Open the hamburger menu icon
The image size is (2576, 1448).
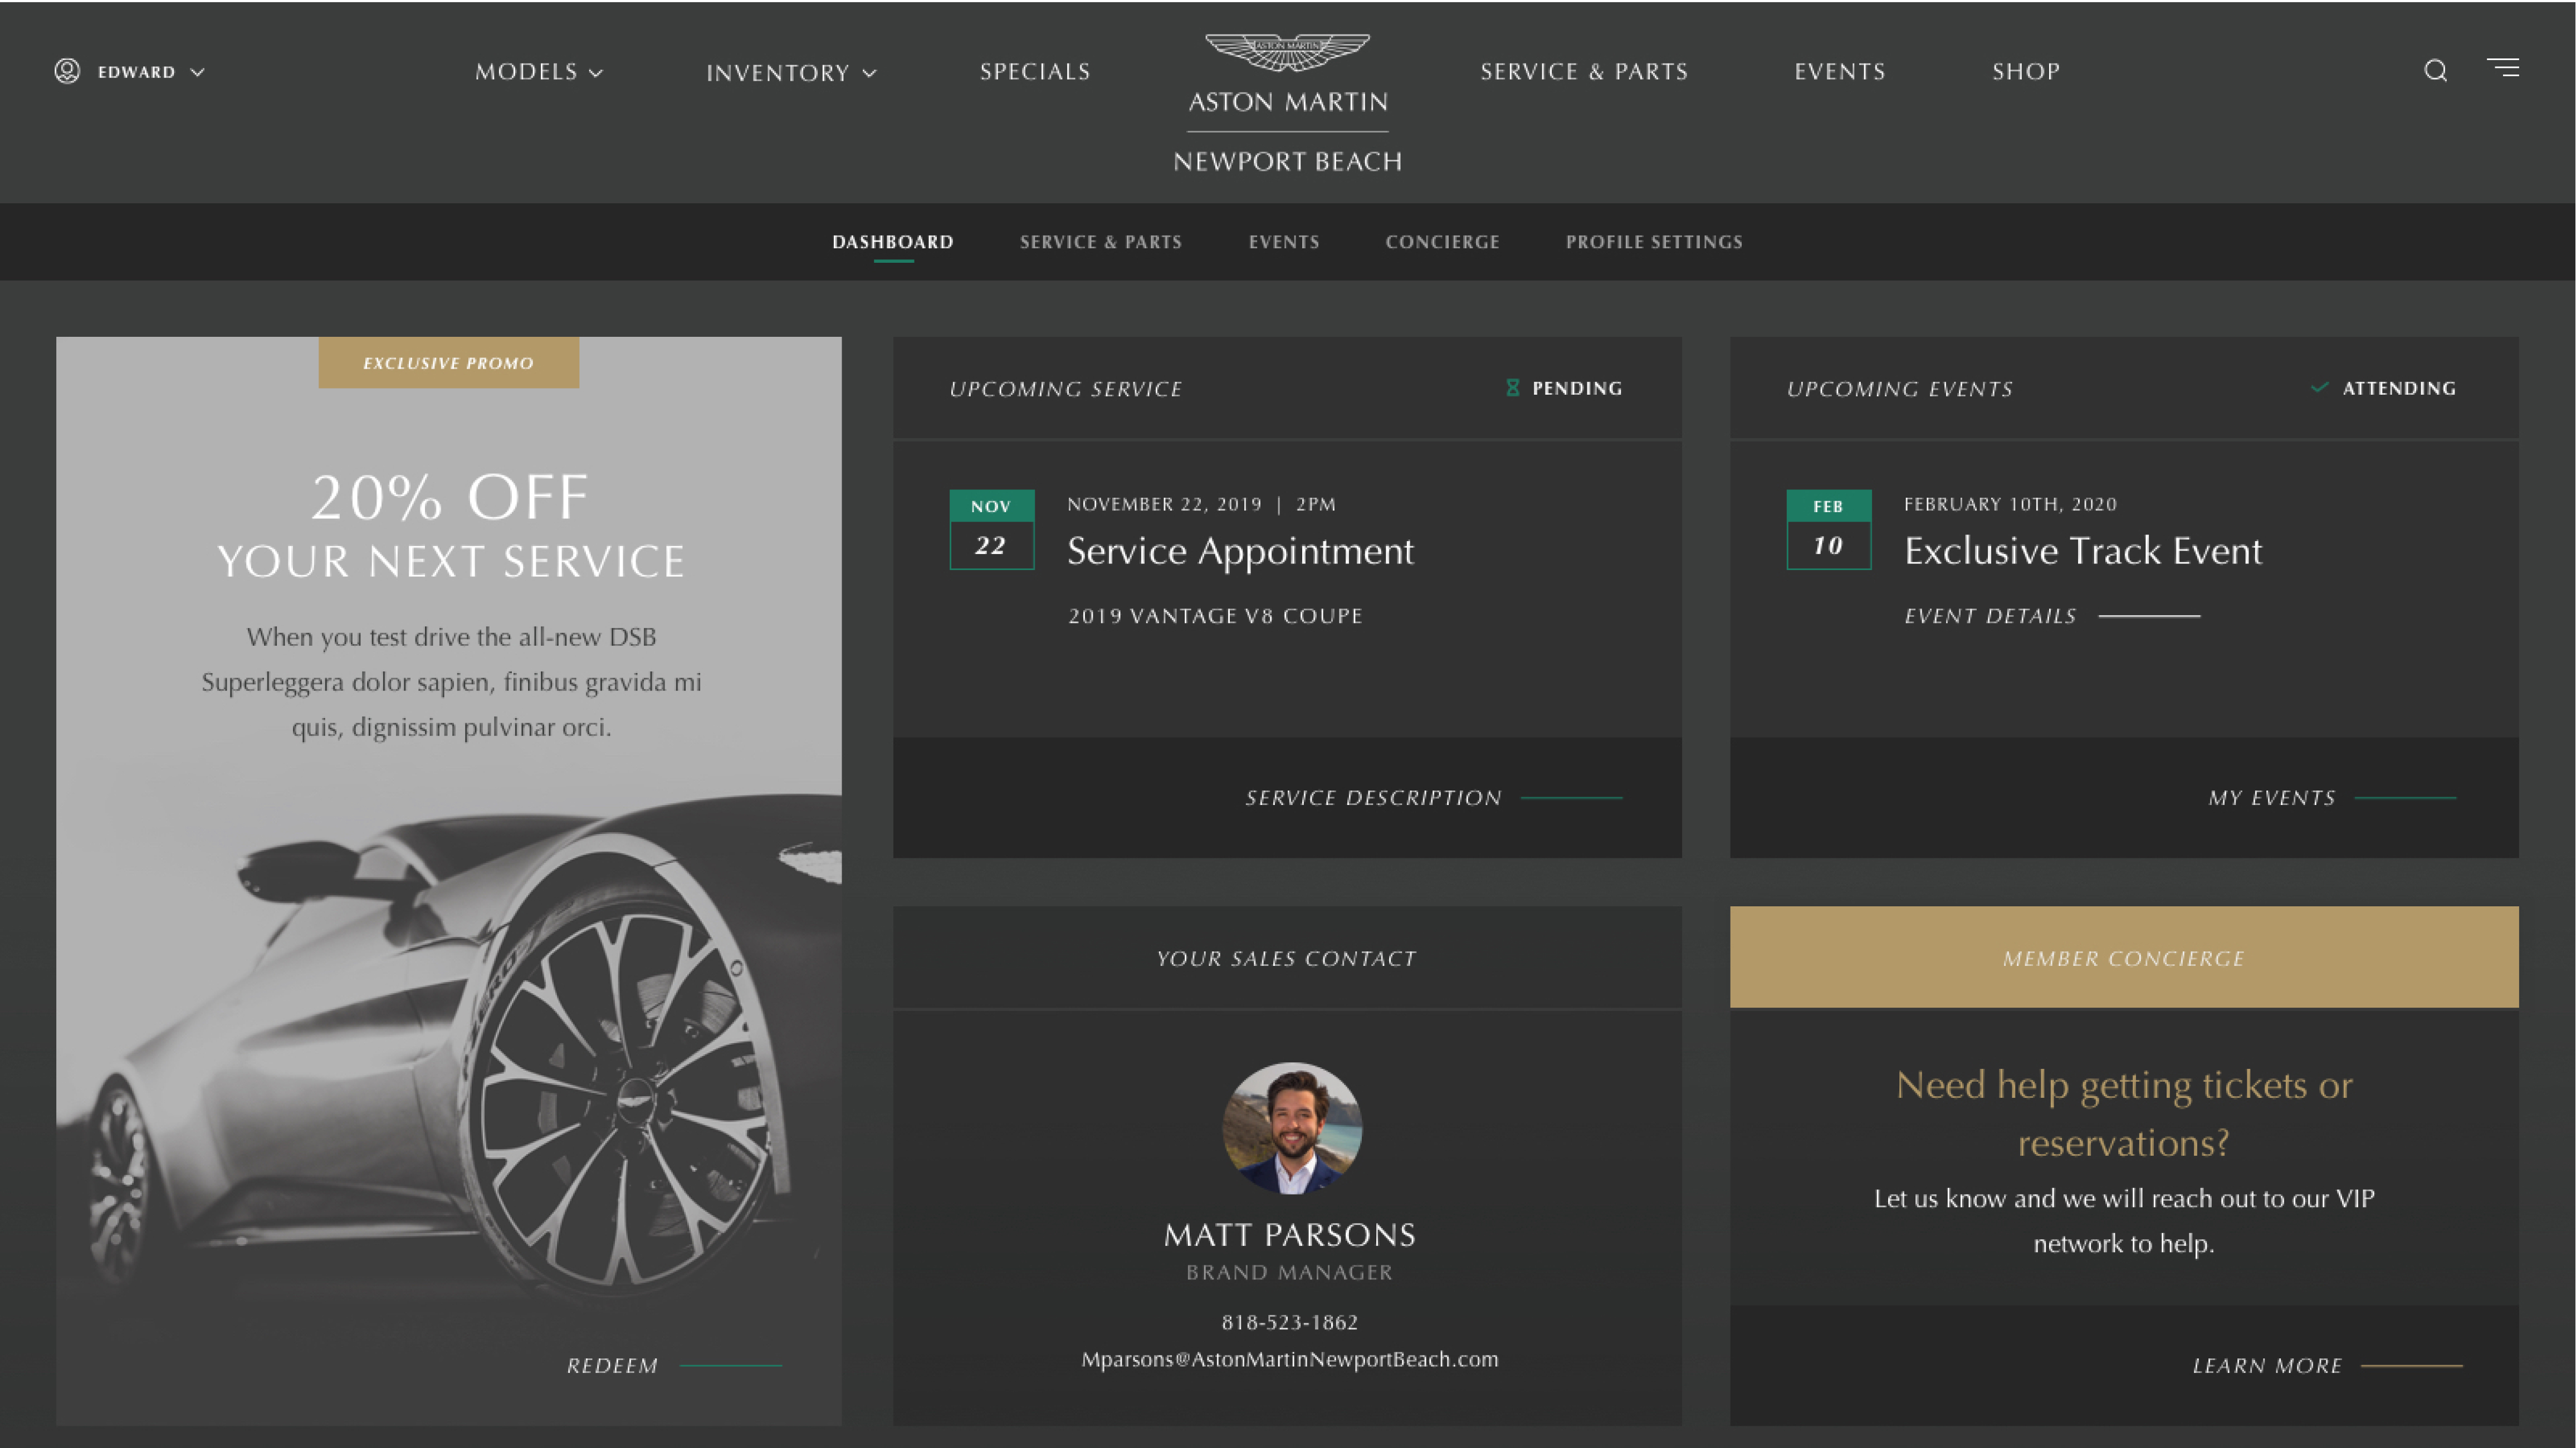tap(2503, 68)
